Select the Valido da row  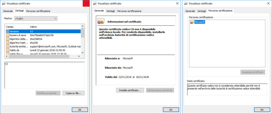coord(43,50)
